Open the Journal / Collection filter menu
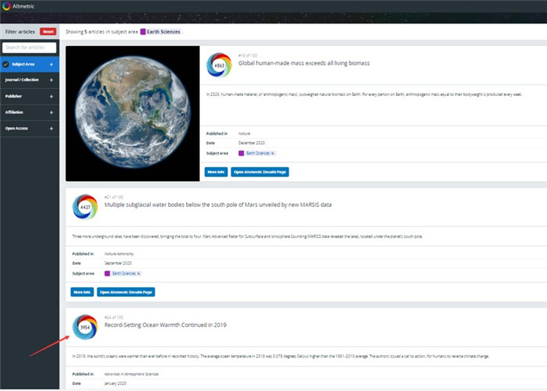The height and width of the screenshot is (391, 547). point(23,80)
